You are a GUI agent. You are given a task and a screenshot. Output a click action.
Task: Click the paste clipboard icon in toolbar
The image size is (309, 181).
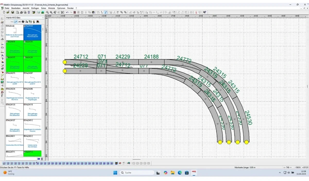pos(93,12)
